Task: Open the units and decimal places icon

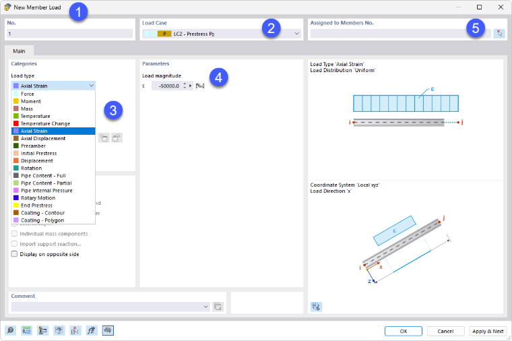Action: (26, 330)
